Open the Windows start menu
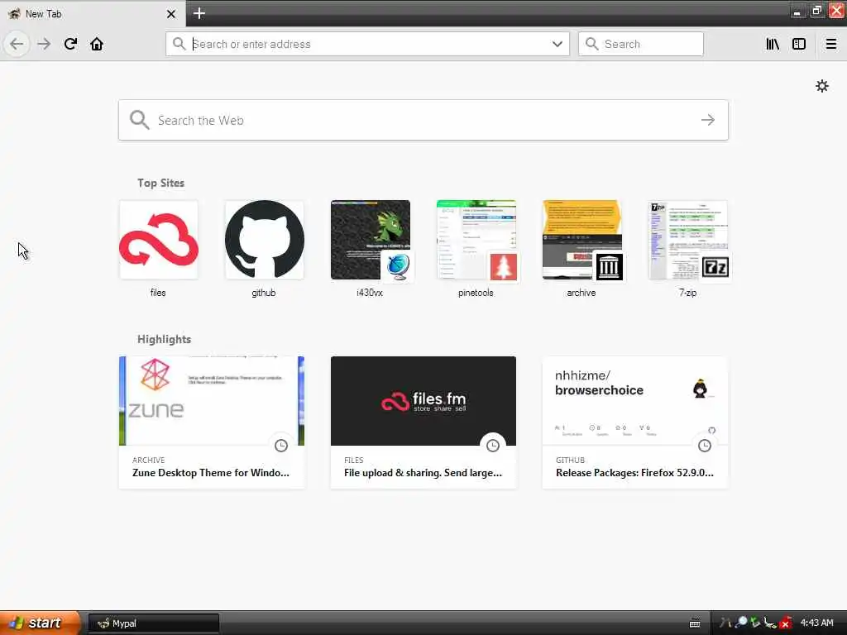This screenshot has width=847, height=635. [x=39, y=623]
